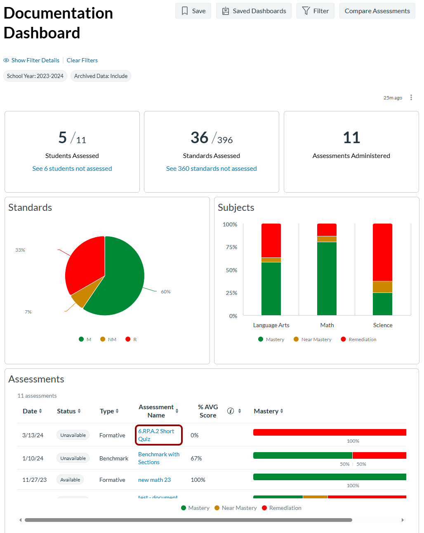
Task: Sort assessments by Status arrows
Action: (79, 411)
